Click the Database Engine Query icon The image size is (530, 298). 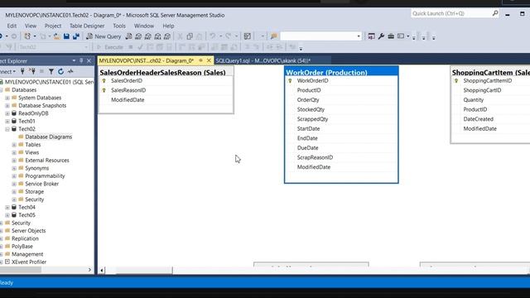coord(129,36)
